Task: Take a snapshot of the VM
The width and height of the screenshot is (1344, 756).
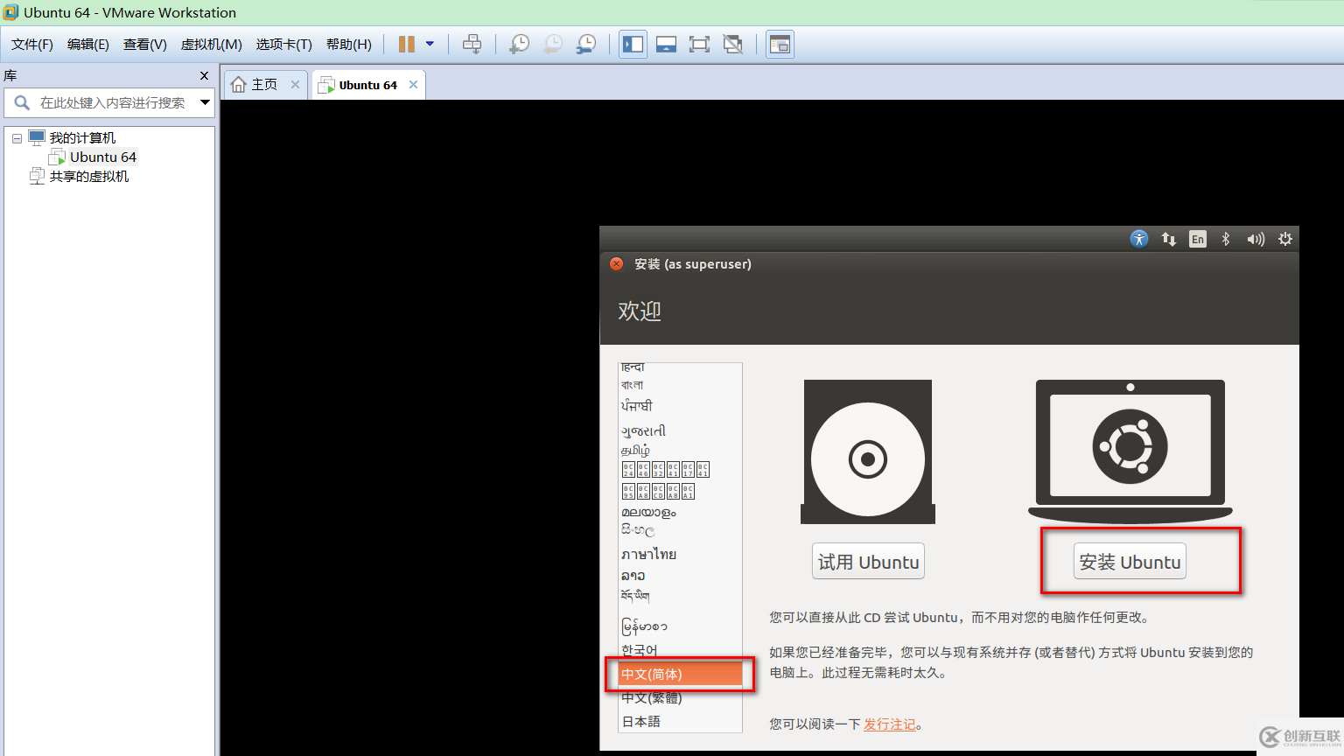Action: click(519, 44)
